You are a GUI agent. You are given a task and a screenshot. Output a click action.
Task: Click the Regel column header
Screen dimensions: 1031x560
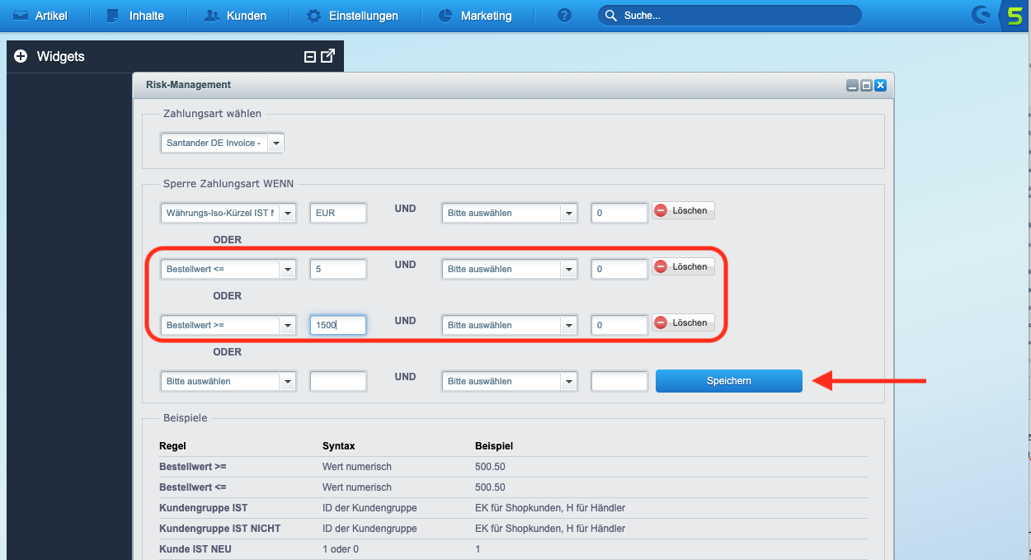pos(172,446)
